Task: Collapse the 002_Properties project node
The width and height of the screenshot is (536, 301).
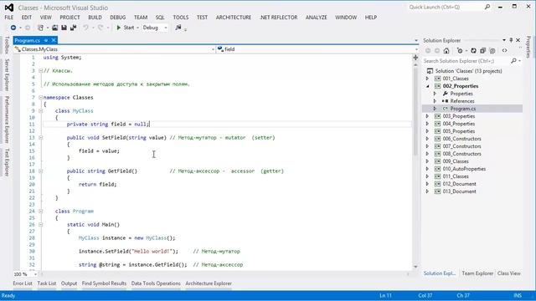Action: tap(427, 86)
